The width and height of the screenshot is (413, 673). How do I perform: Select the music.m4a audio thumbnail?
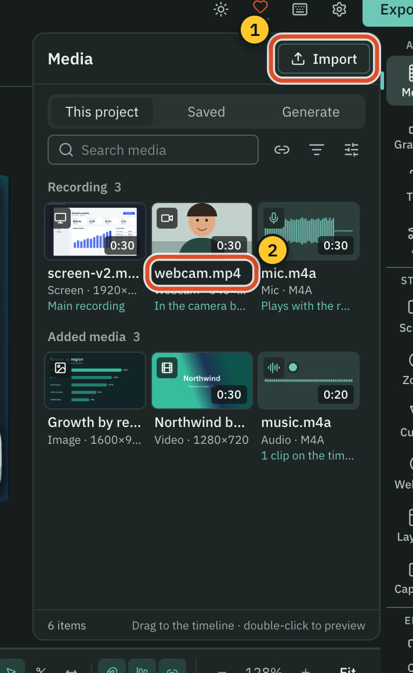coord(308,380)
